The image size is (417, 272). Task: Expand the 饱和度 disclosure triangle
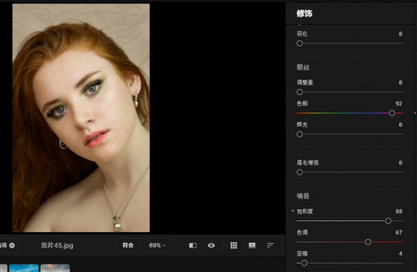pos(293,211)
